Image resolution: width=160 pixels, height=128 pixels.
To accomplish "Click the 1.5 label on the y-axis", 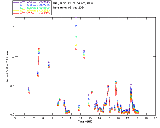I will click(12, 27).
